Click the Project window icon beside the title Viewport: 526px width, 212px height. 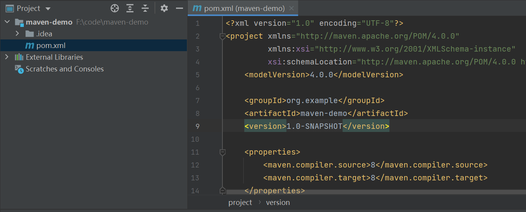[x=9, y=8]
